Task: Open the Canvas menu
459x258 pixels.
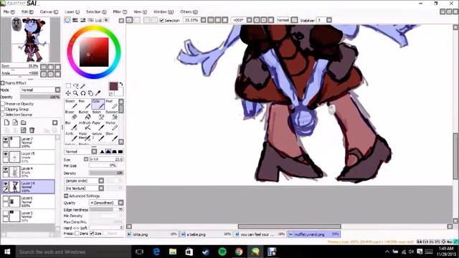Action: [49, 11]
